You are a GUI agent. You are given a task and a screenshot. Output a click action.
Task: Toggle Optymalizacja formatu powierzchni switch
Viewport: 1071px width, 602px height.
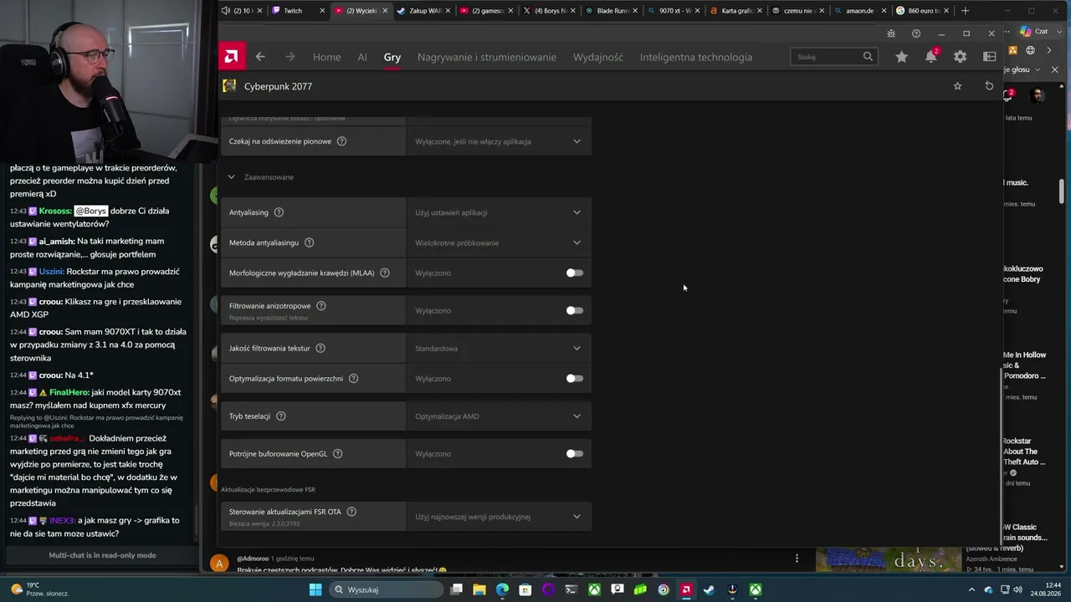pyautogui.click(x=574, y=378)
